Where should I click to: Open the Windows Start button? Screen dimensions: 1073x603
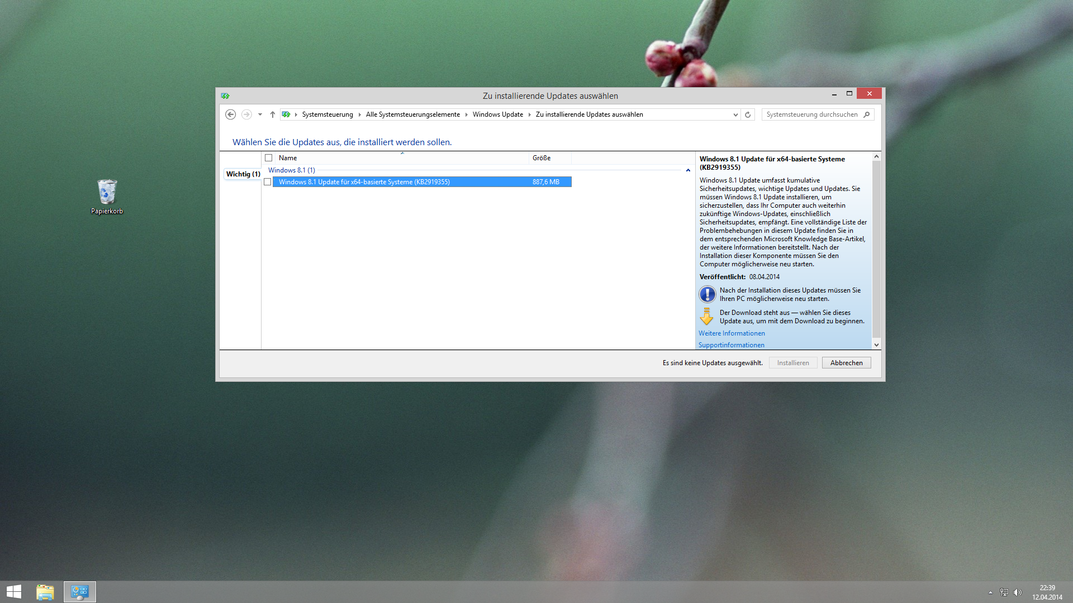coord(14,592)
